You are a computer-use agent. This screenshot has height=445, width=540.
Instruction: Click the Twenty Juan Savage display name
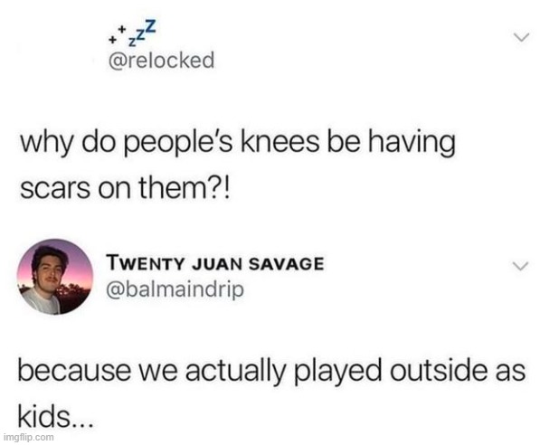pyautogui.click(x=215, y=264)
